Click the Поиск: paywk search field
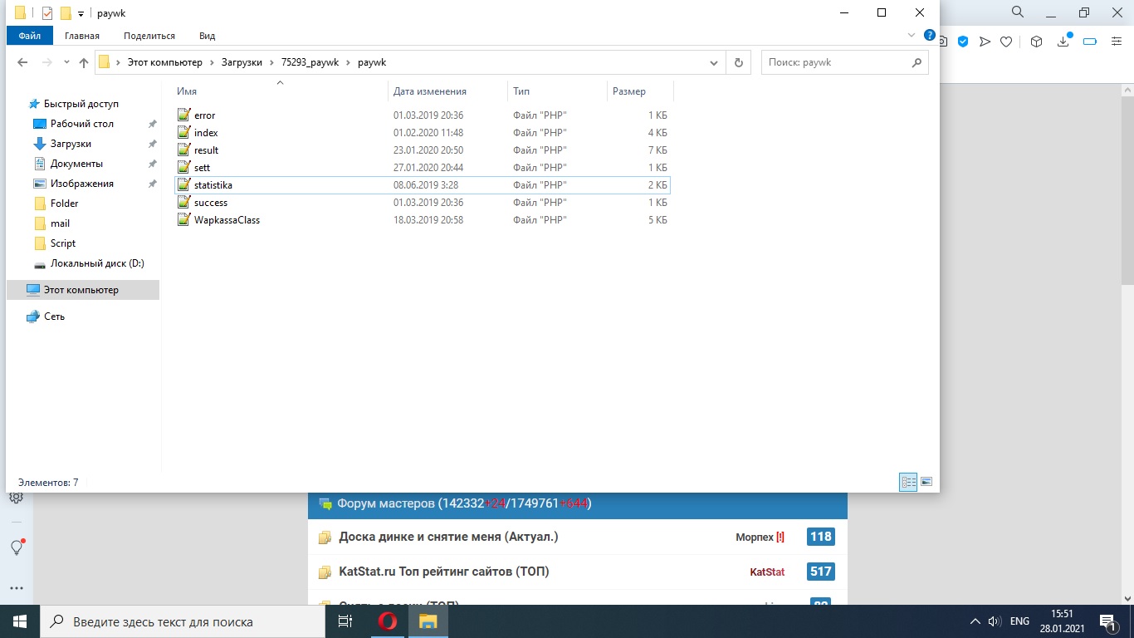This screenshot has width=1134, height=638. pyautogui.click(x=837, y=62)
